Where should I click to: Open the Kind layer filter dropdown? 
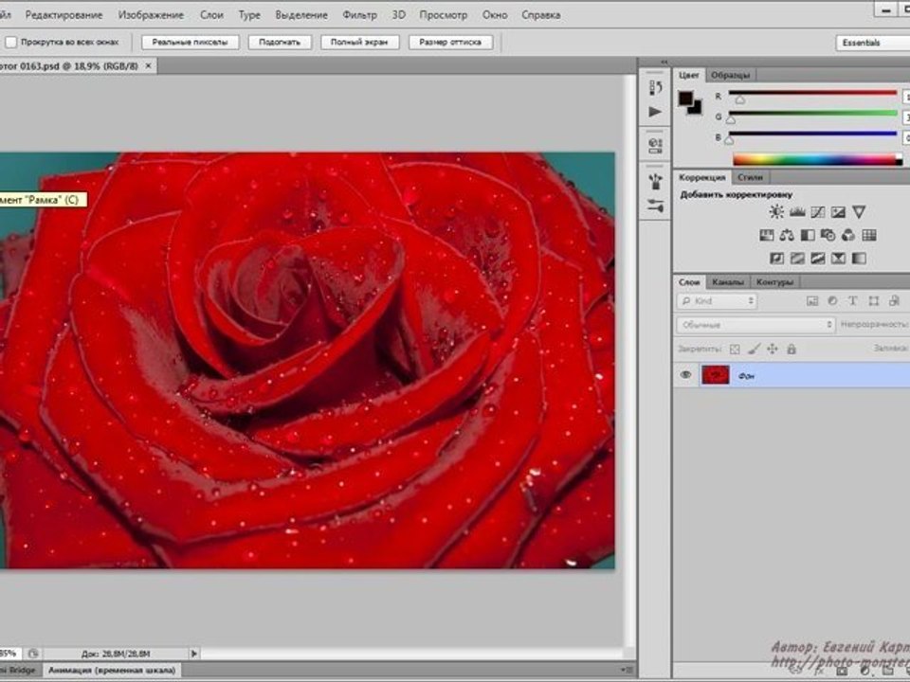coord(717,301)
